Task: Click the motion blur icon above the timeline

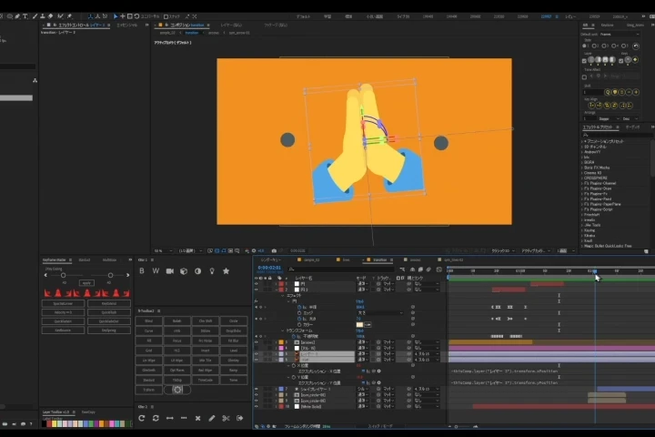Action: coord(428,269)
